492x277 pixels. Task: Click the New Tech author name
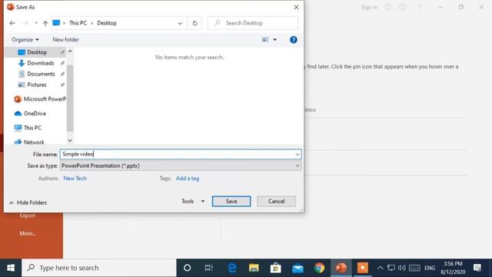75,178
